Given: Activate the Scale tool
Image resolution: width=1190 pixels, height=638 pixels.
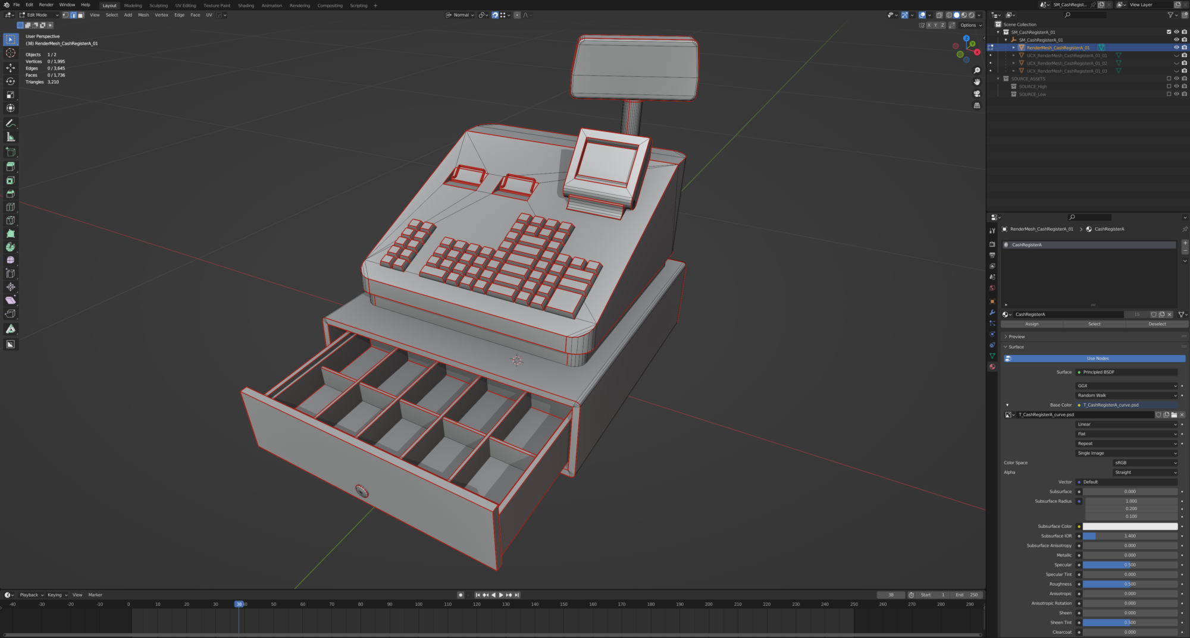Looking at the screenshot, I should pos(11,95).
